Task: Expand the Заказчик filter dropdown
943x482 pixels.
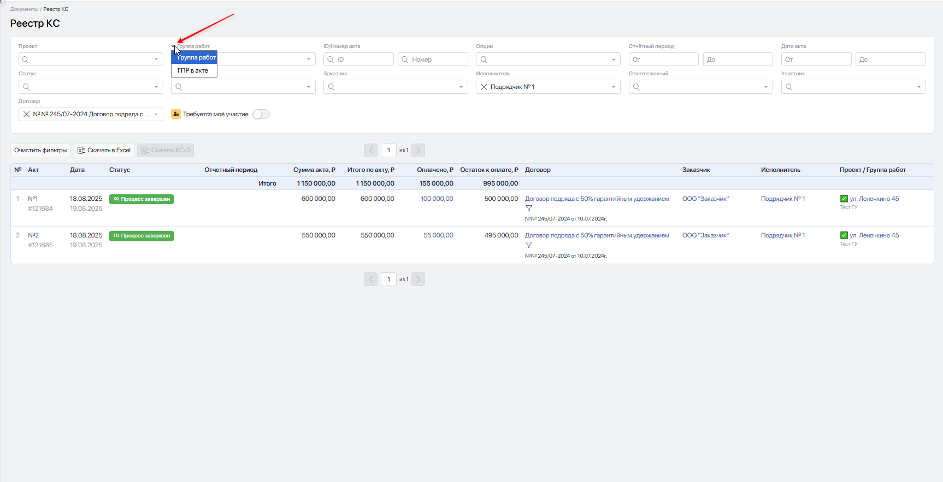Action: click(x=461, y=87)
